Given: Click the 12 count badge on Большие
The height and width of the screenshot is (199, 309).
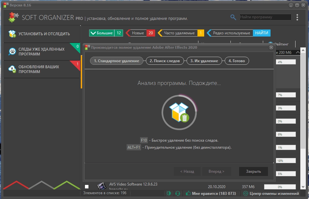Looking at the screenshot, I should point(119,33).
